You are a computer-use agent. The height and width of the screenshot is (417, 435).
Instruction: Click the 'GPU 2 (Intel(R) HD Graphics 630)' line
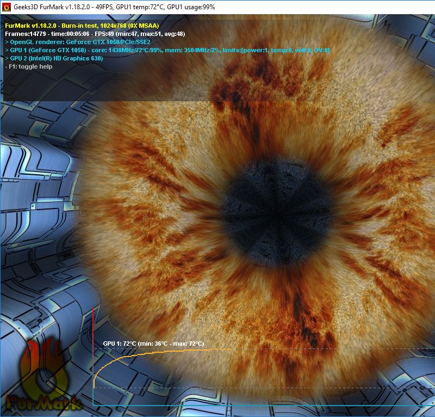click(54, 58)
